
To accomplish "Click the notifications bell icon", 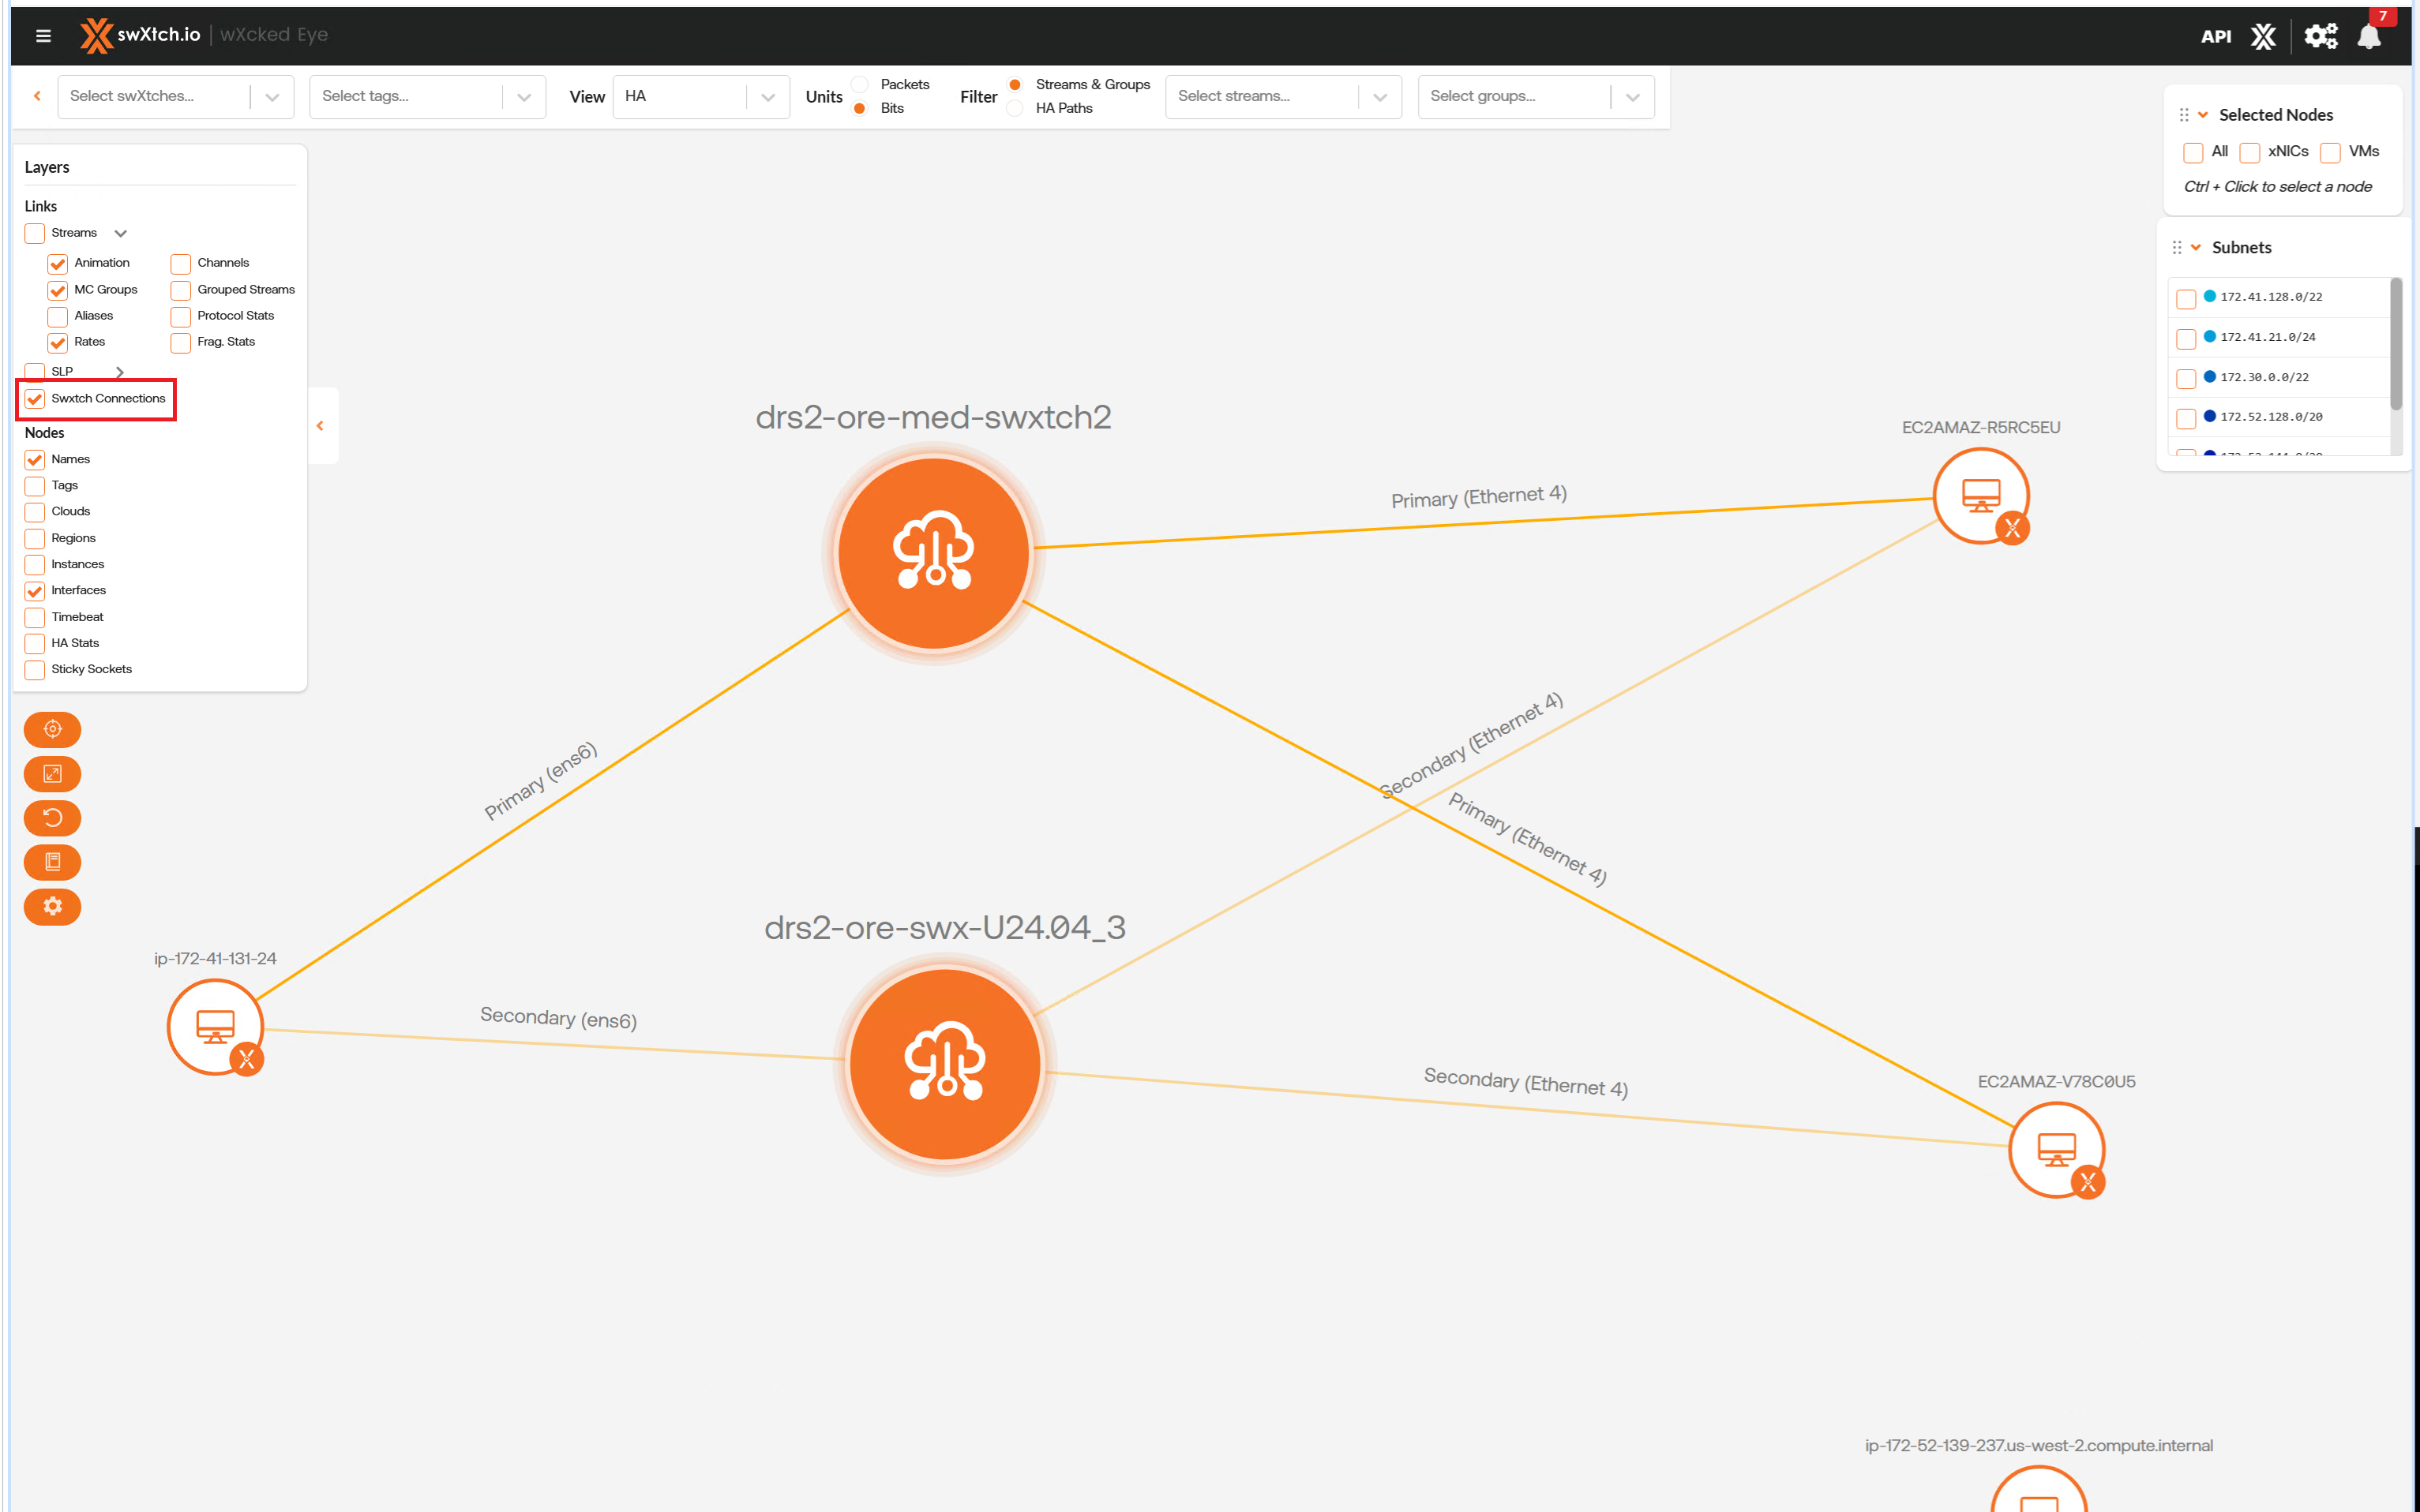I will (2368, 36).
